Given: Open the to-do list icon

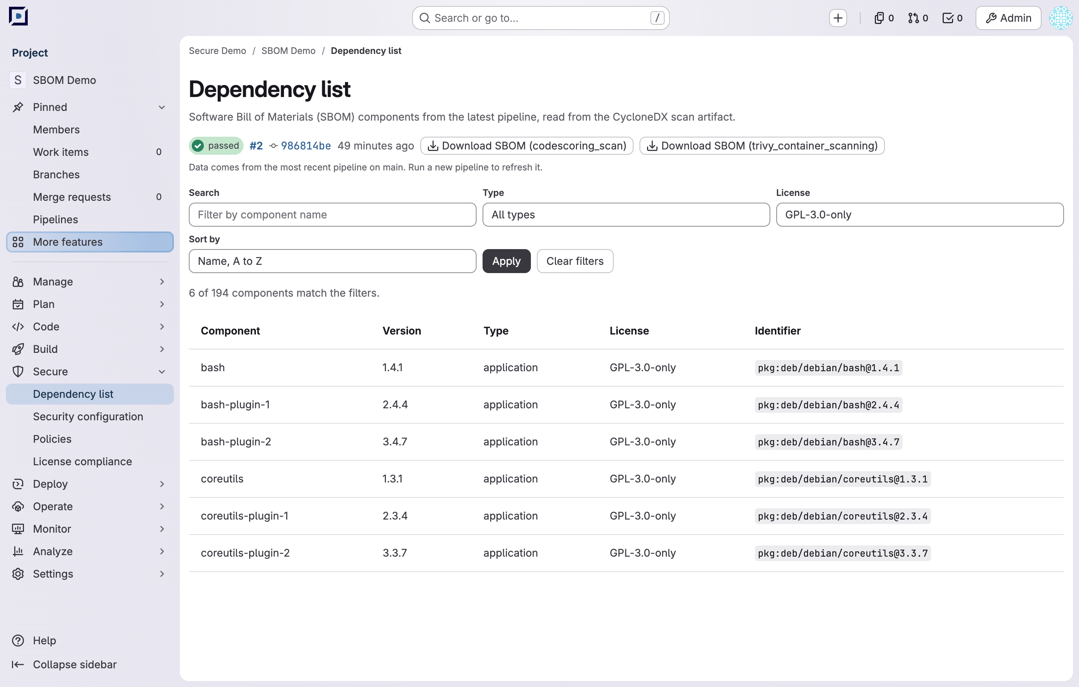Looking at the screenshot, I should pyautogui.click(x=952, y=18).
